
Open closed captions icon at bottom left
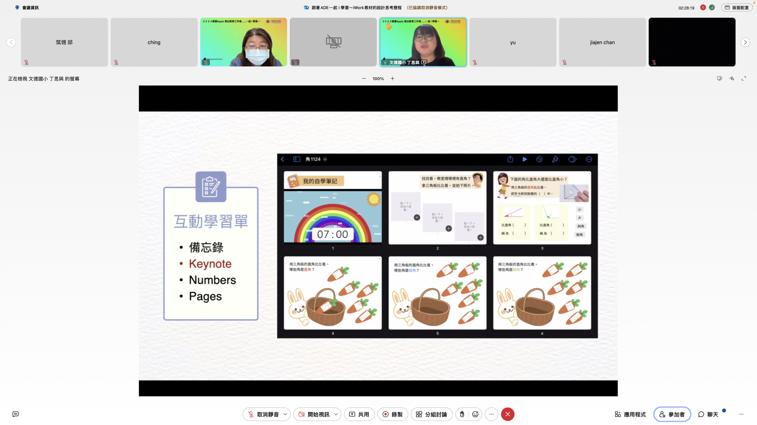coord(16,414)
